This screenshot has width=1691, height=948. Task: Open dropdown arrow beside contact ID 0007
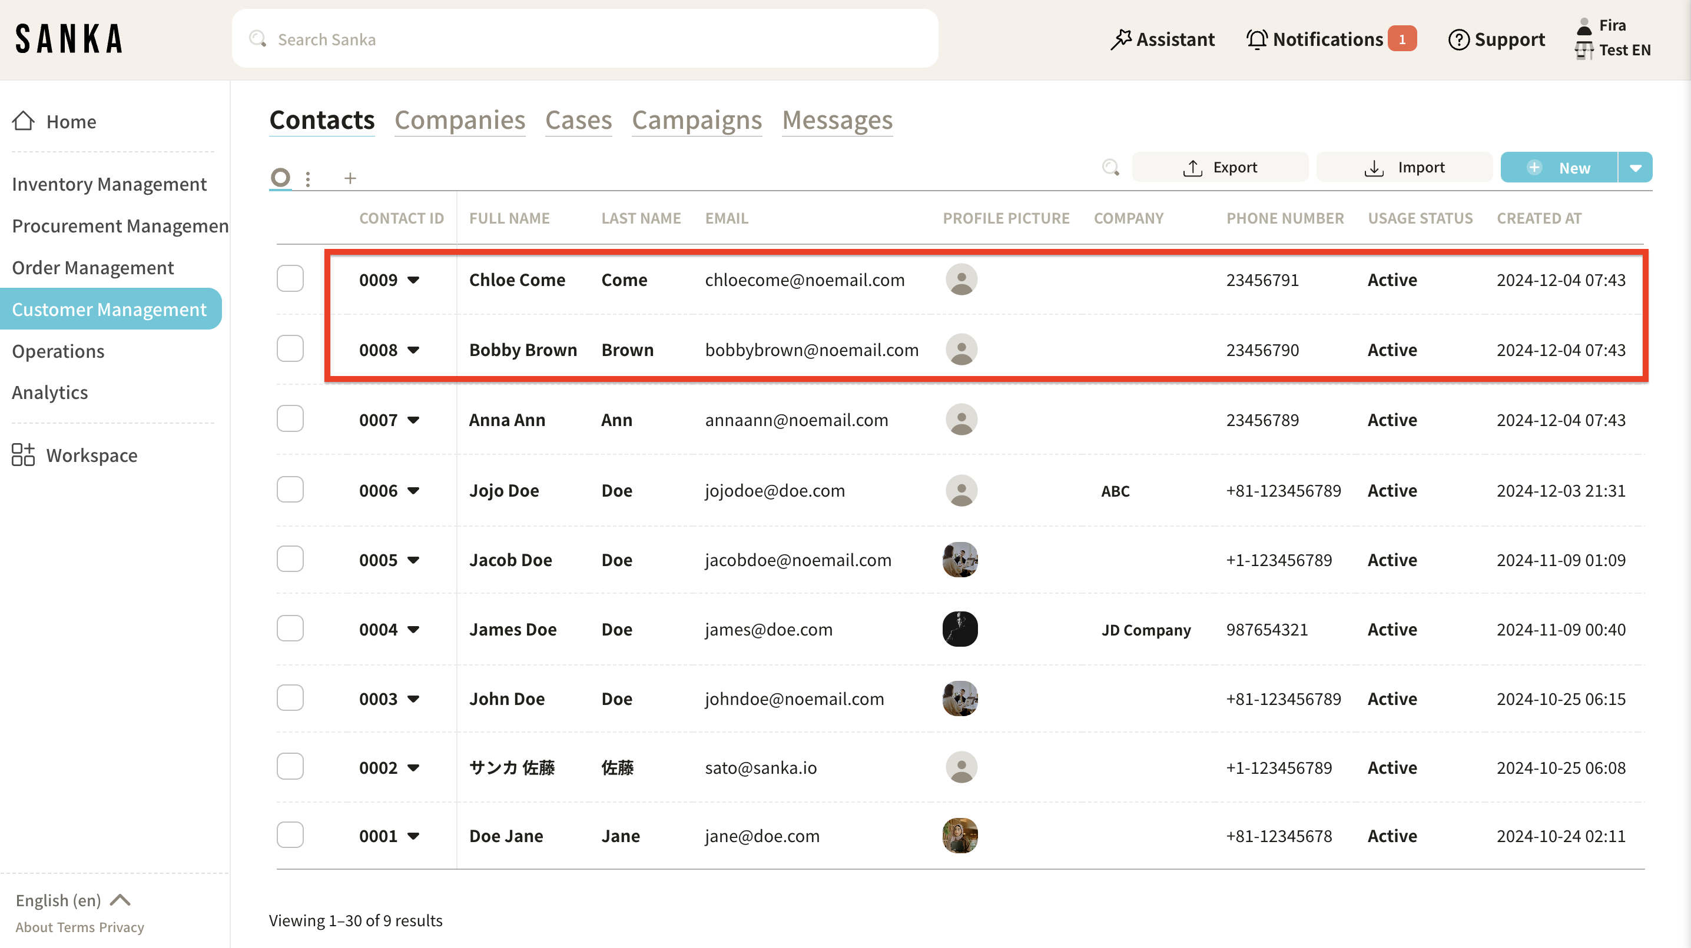click(413, 420)
